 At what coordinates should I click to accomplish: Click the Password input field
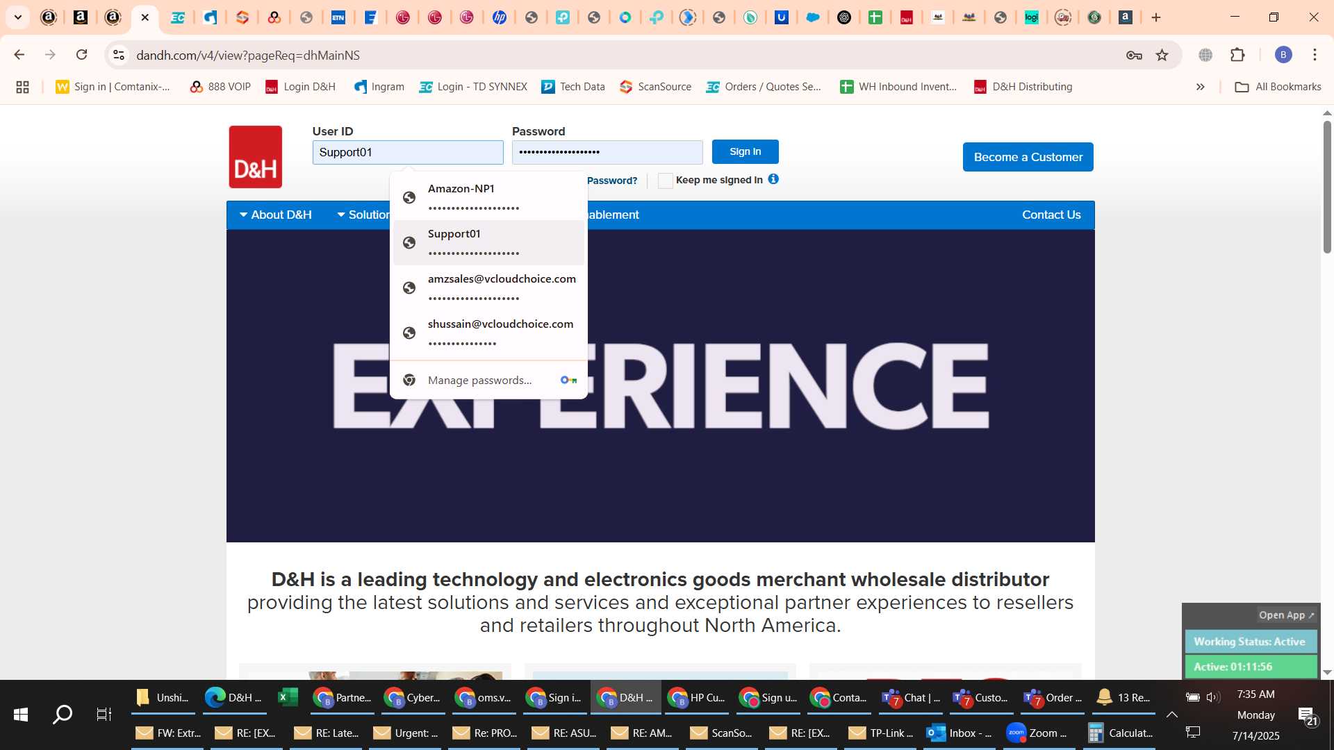(x=607, y=152)
